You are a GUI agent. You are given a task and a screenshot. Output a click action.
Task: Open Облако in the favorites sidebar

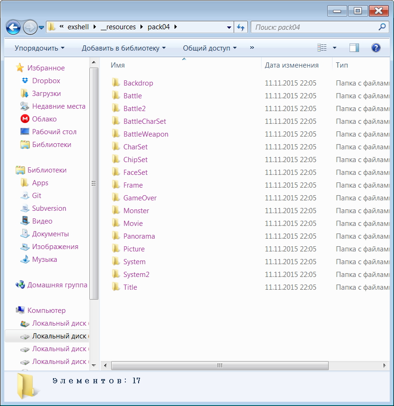coord(44,119)
